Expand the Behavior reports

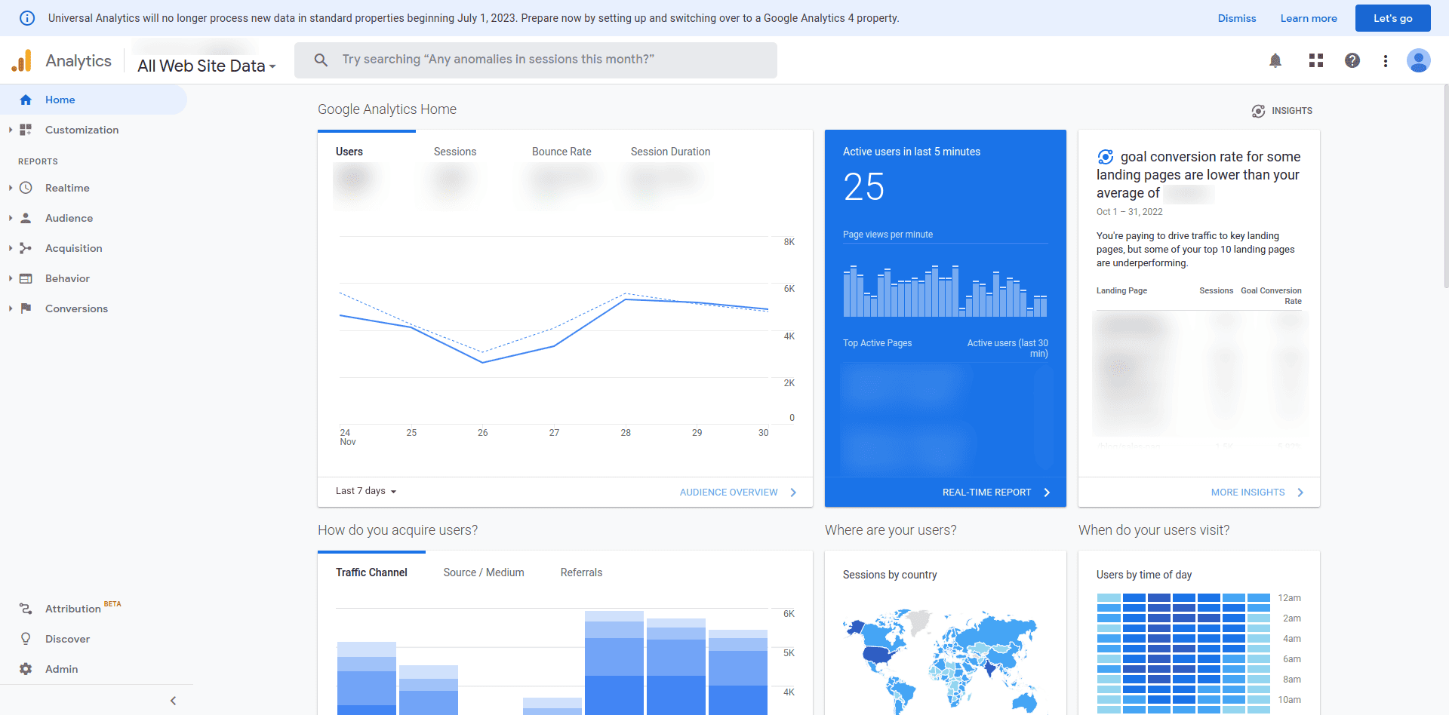pyautogui.click(x=11, y=278)
